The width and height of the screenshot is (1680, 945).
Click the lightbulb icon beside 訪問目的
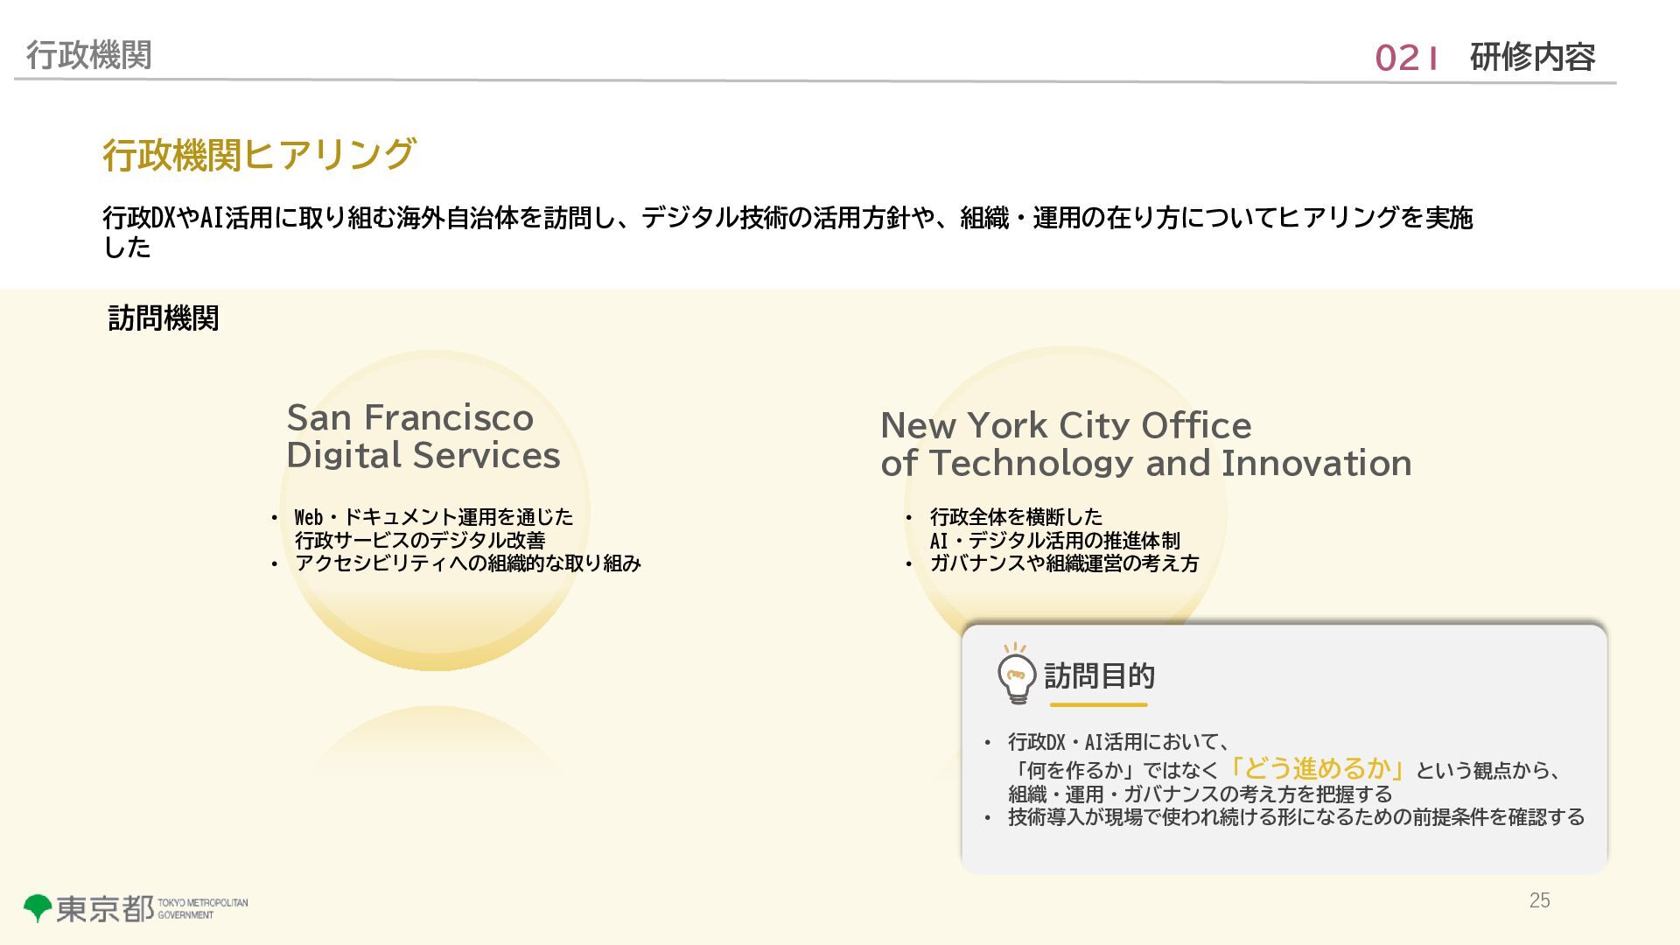[1016, 675]
